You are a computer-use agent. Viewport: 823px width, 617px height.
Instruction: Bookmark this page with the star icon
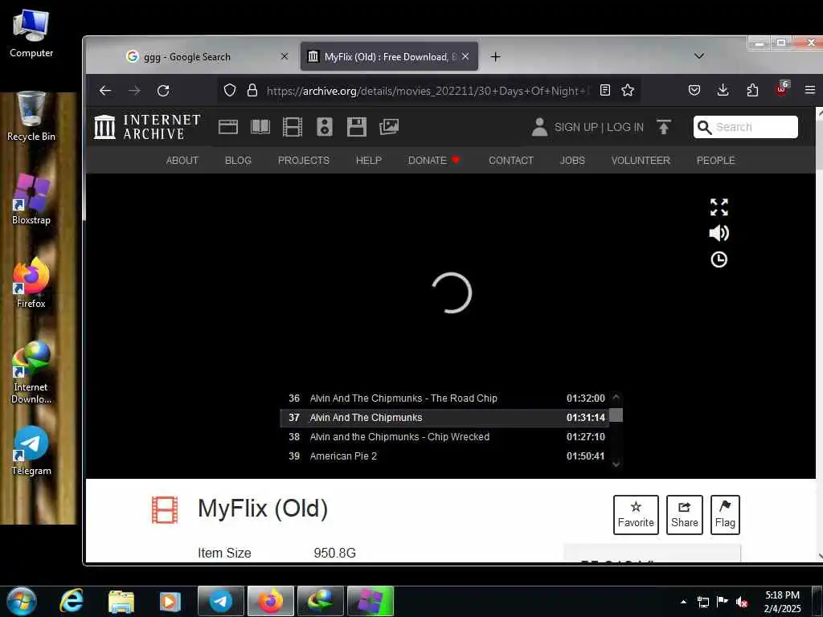[628, 90]
